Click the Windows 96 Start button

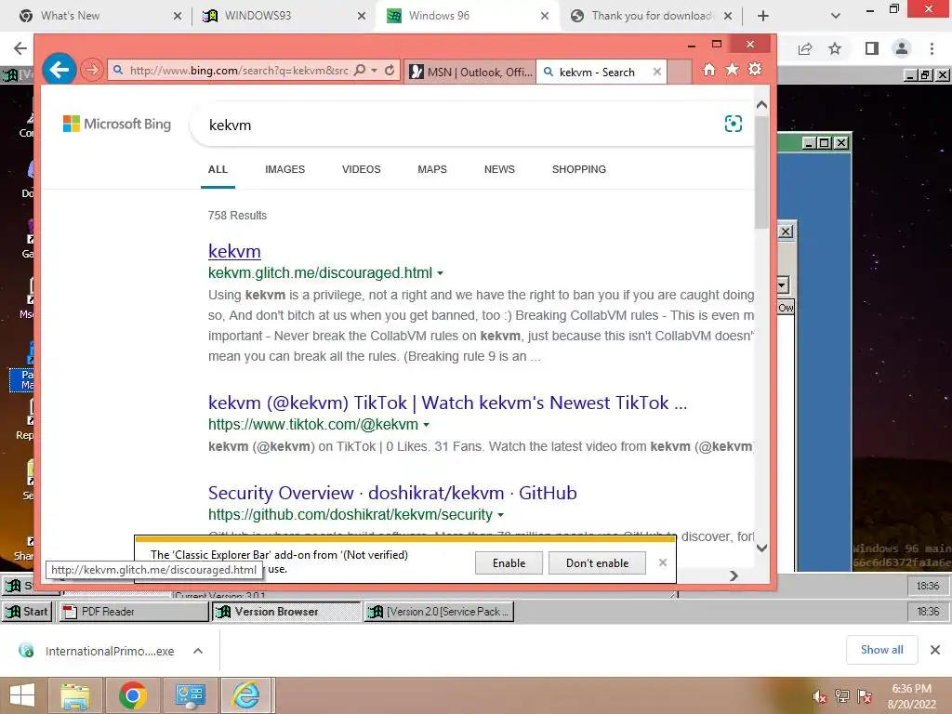27,612
